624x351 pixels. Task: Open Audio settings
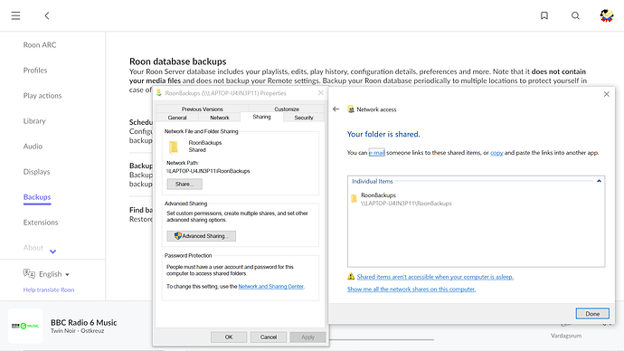click(x=33, y=147)
